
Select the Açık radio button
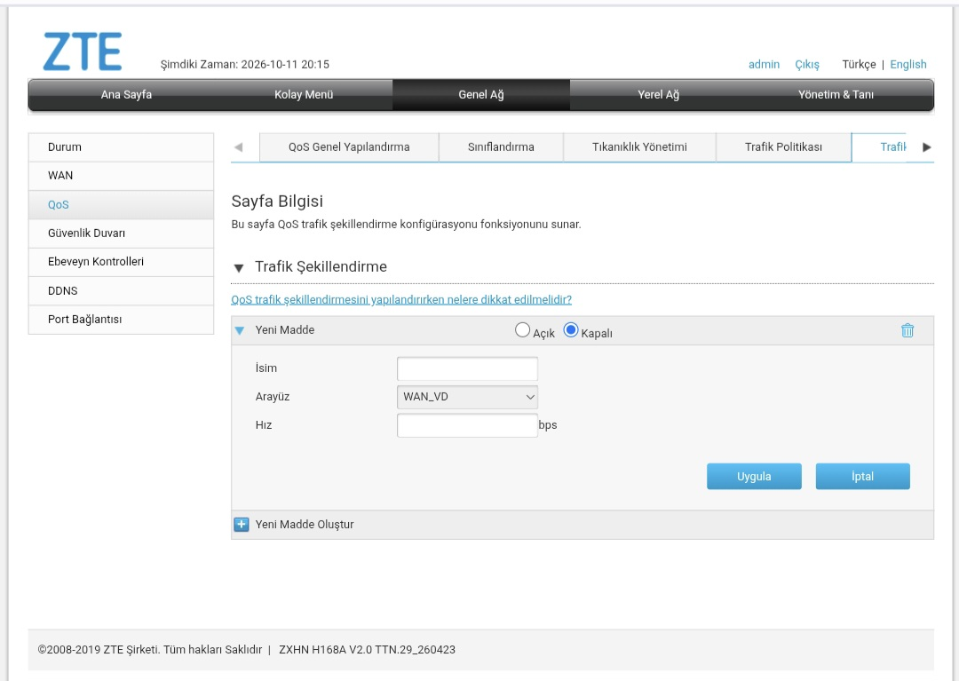[x=522, y=330]
